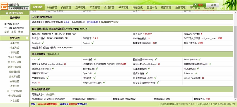Collapse the 系统设置 sidebar section
The width and height of the screenshot is (237, 107).
(x=27, y=38)
